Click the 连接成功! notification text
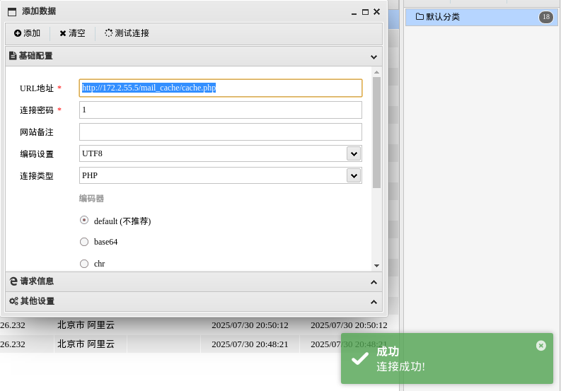The image size is (561, 391). point(400,367)
